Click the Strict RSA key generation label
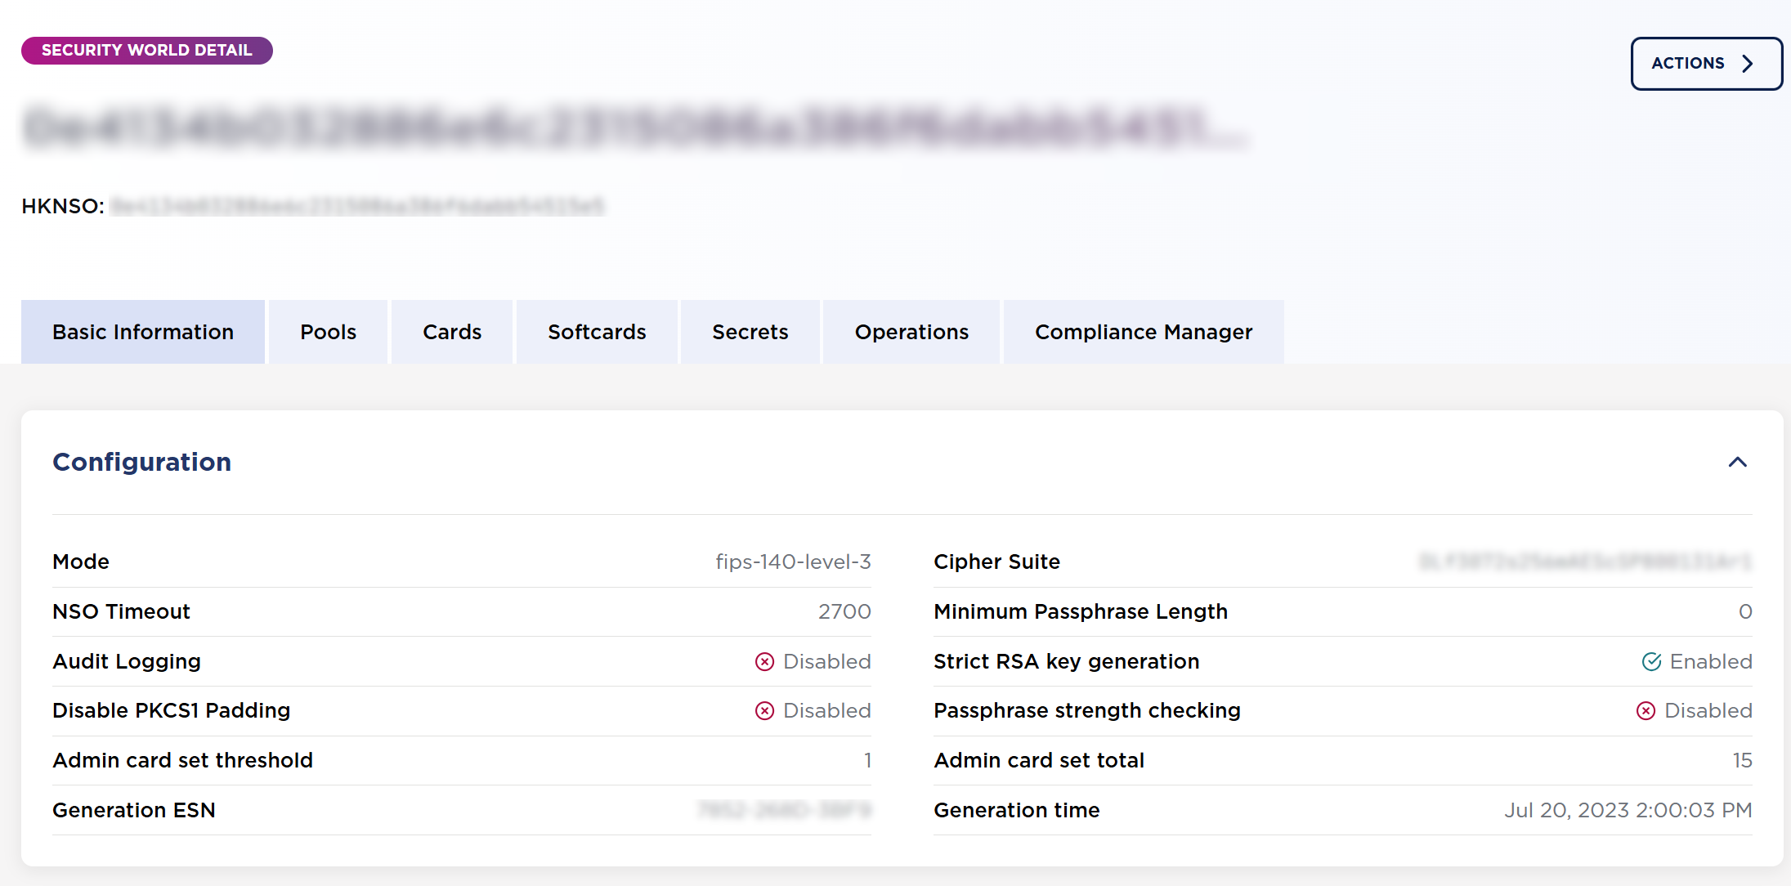 tap(1067, 661)
